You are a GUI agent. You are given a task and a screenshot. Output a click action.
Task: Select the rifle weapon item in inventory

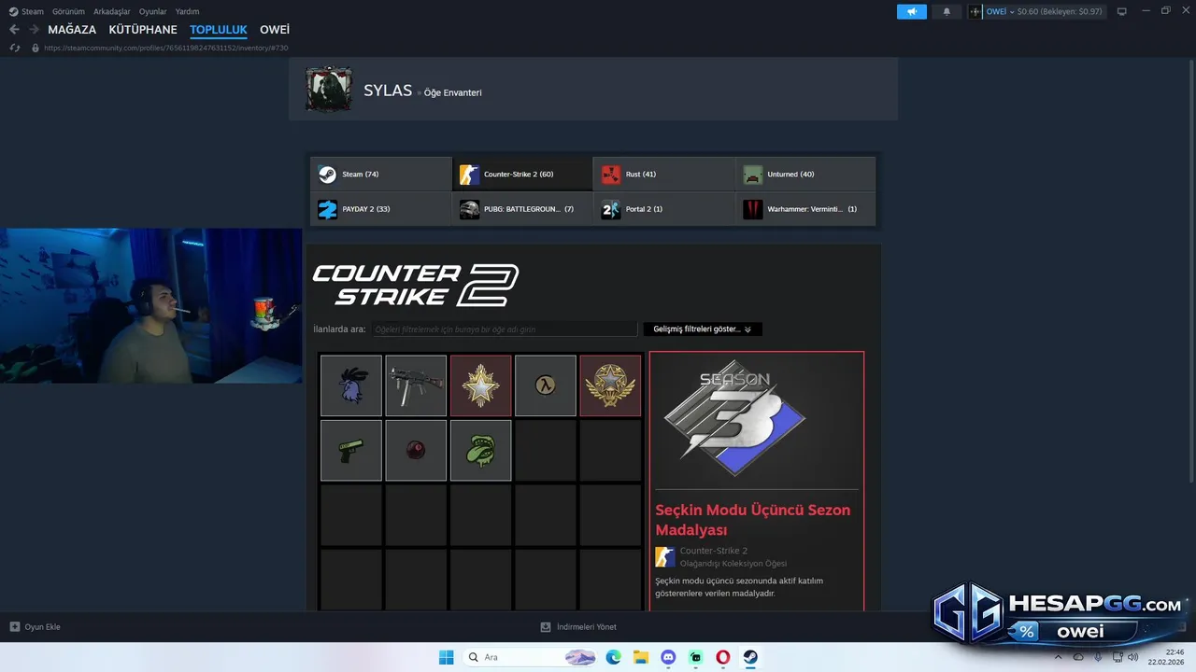tap(416, 385)
